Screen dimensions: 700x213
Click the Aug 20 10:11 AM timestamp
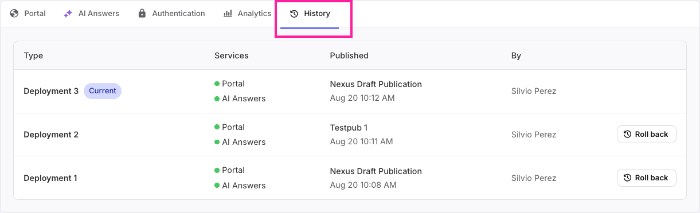(x=362, y=141)
